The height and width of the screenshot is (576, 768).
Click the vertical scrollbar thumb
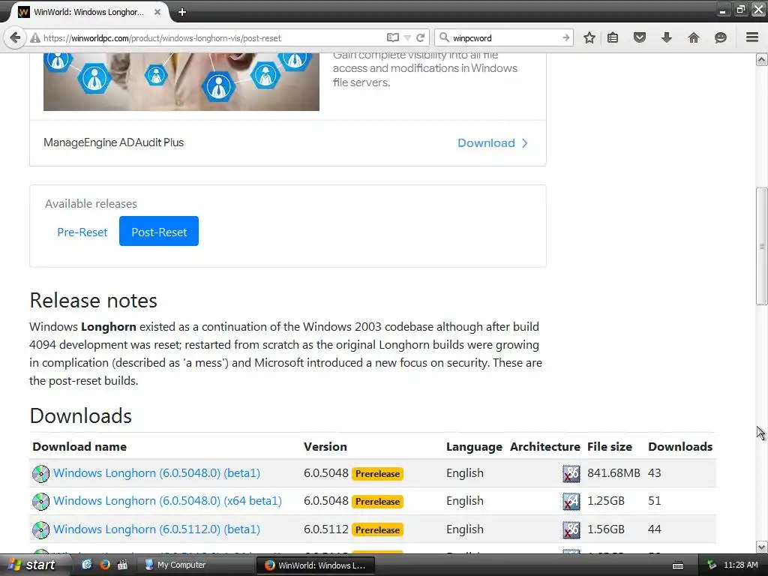(762, 246)
